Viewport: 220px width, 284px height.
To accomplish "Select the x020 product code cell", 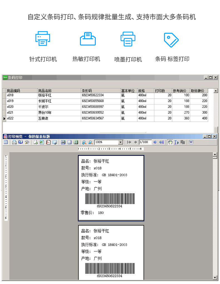I will point(22,107).
